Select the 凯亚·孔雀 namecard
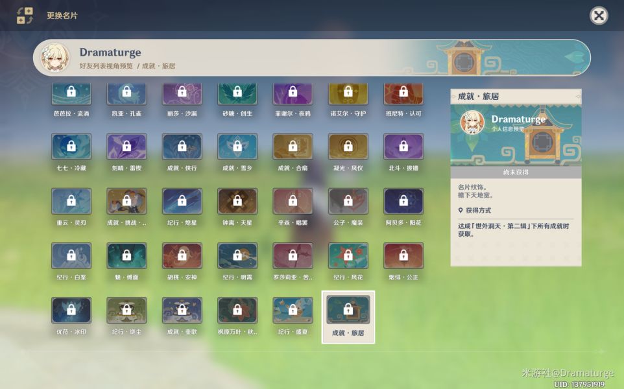Image resolution: width=624 pixels, height=389 pixels. tap(126, 94)
